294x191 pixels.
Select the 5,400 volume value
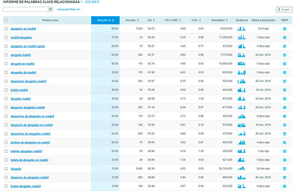click(139, 169)
